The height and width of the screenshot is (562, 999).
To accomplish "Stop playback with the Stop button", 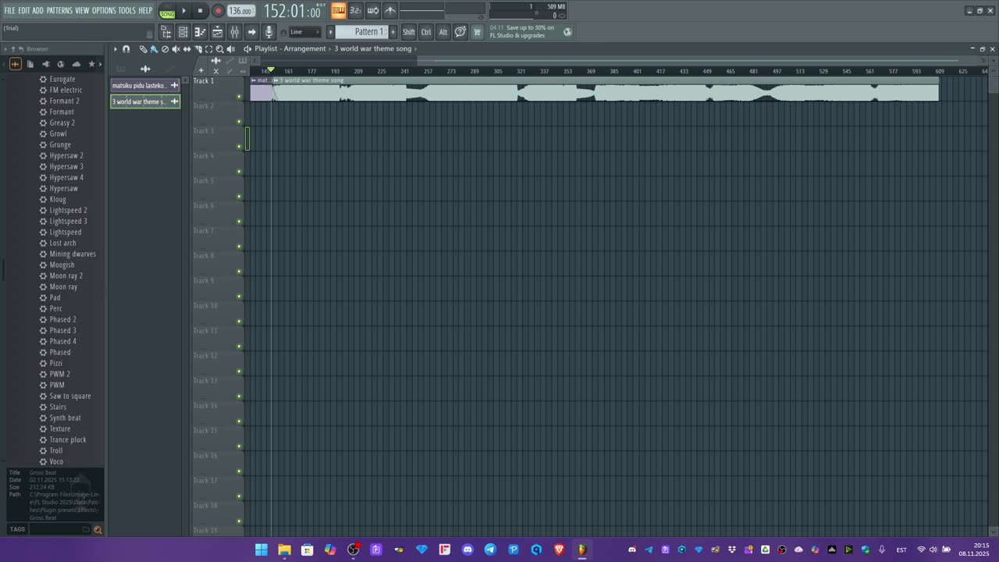I will [201, 11].
